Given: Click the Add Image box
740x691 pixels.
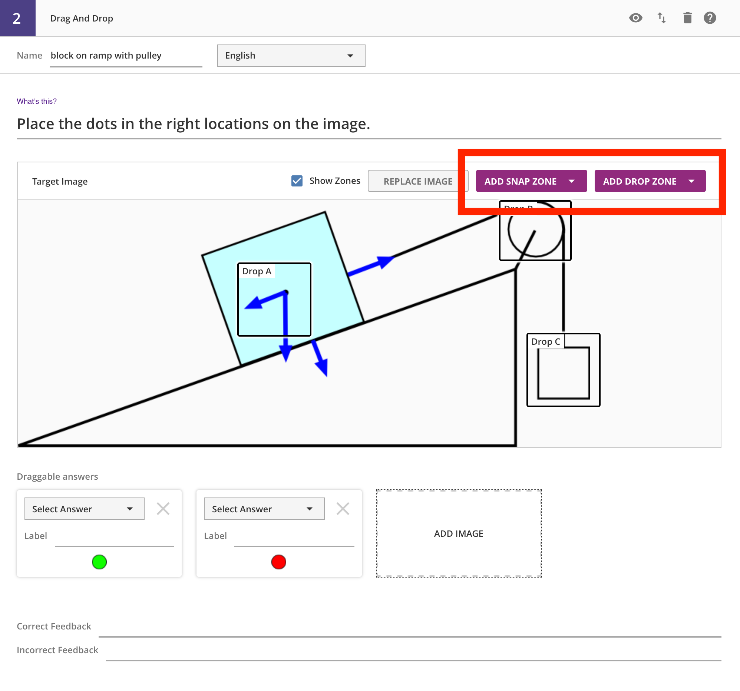Looking at the screenshot, I should (459, 533).
